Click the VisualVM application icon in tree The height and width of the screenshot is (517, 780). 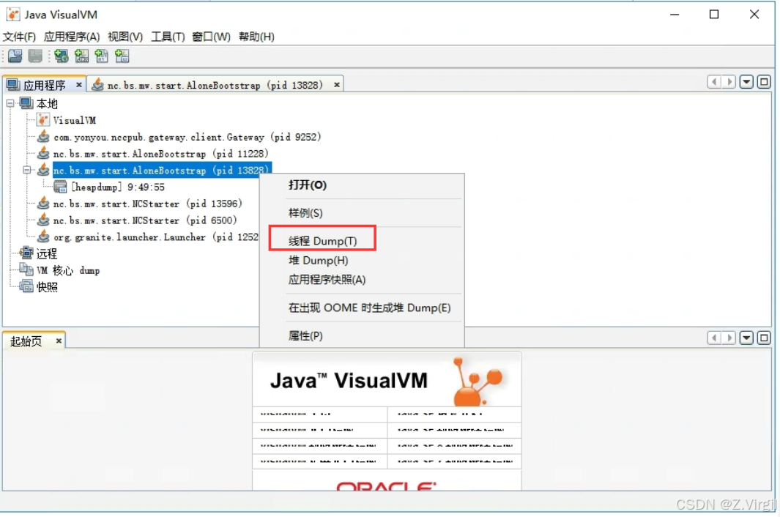43,120
